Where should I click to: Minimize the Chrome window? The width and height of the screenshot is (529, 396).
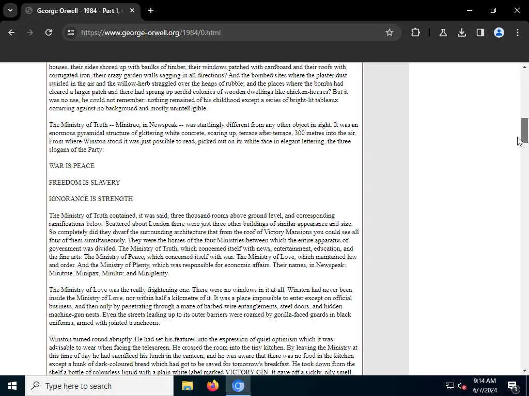(x=469, y=10)
